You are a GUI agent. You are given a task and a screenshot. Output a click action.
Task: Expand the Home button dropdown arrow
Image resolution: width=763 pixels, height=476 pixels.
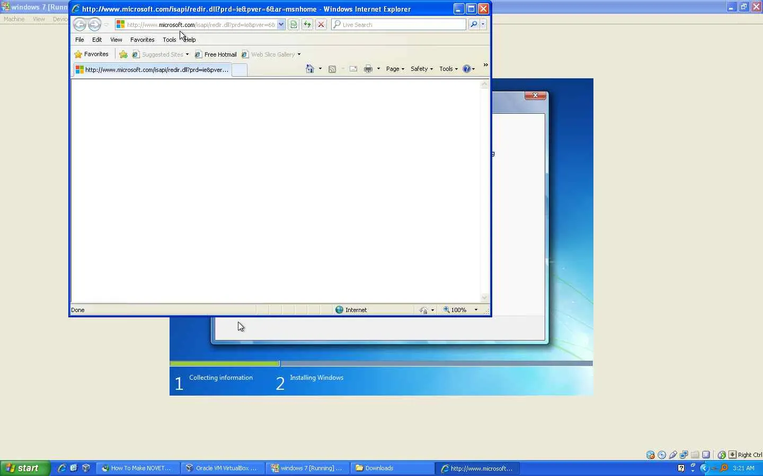(320, 69)
